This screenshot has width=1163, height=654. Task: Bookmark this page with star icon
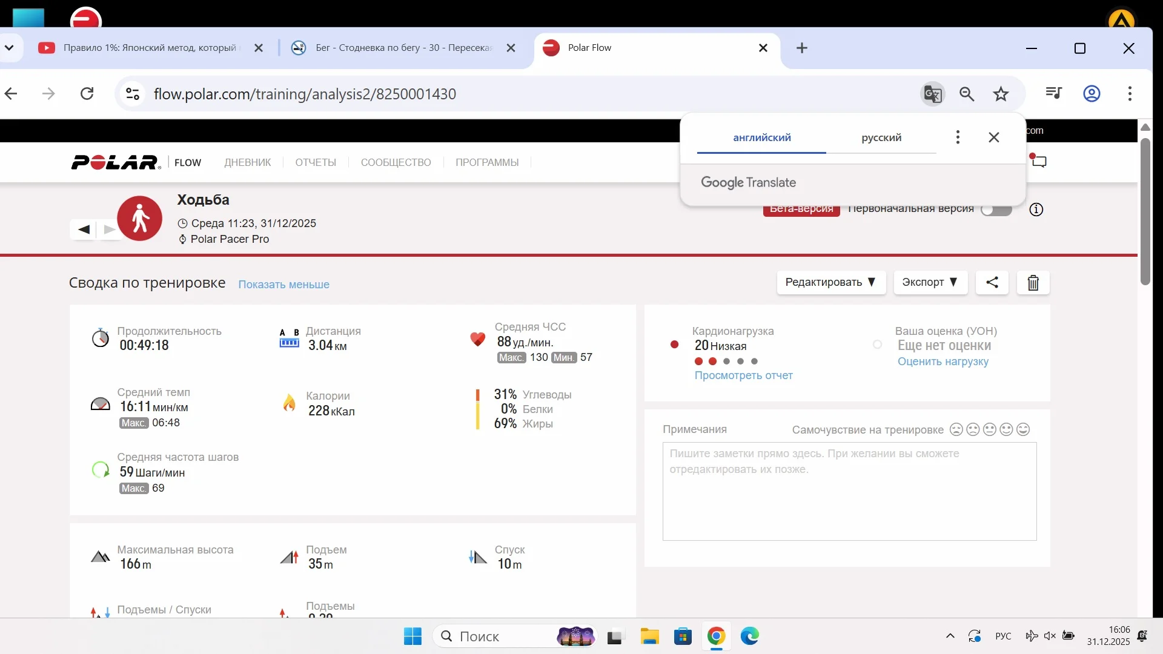tap(1001, 94)
